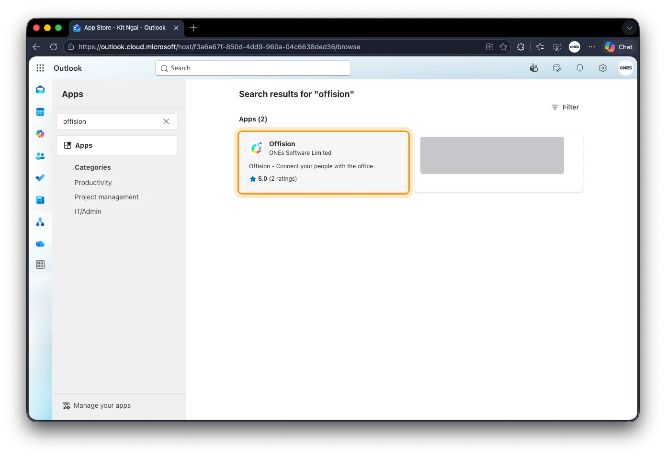Image resolution: width=666 pixels, height=457 pixels.
Task: Click the Outlook Search box
Action: [253, 68]
